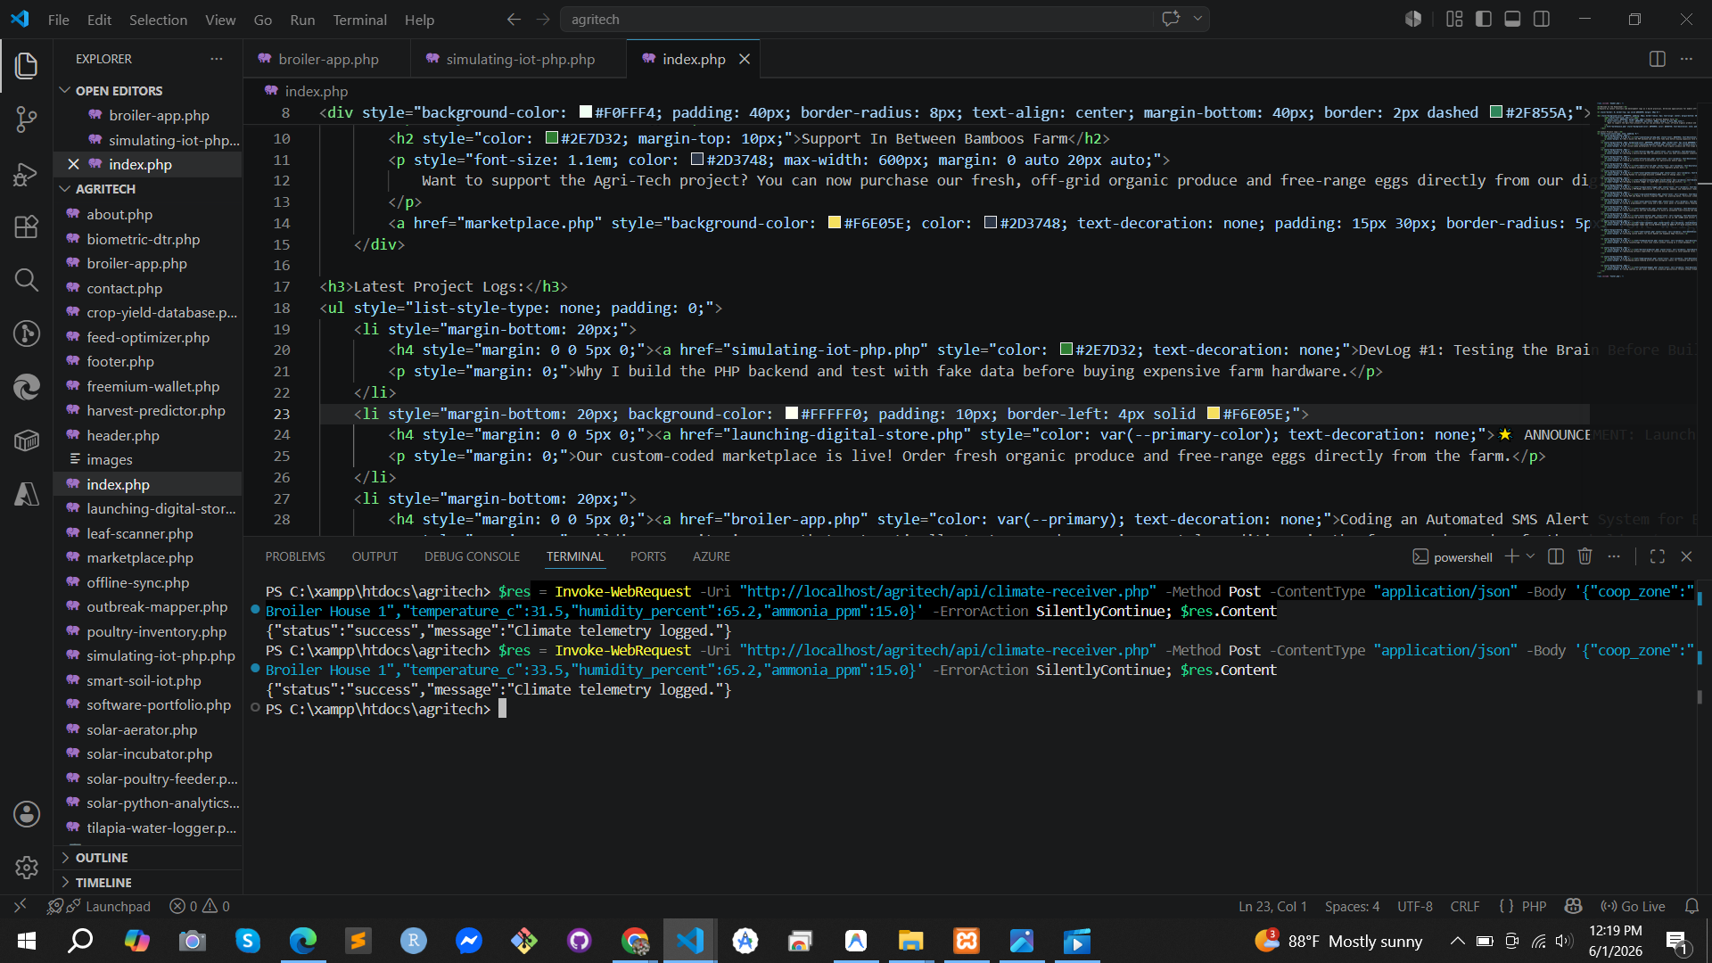1712x963 pixels.
Task: Switch to simulating-iot-php.php editor tab
Action: 519,59
